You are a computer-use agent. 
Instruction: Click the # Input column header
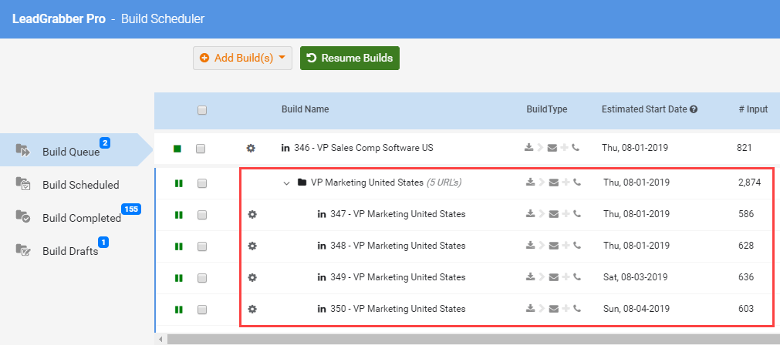[x=753, y=109]
